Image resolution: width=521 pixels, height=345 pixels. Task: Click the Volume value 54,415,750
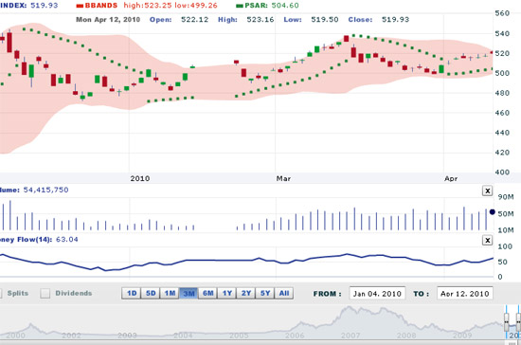(x=45, y=190)
